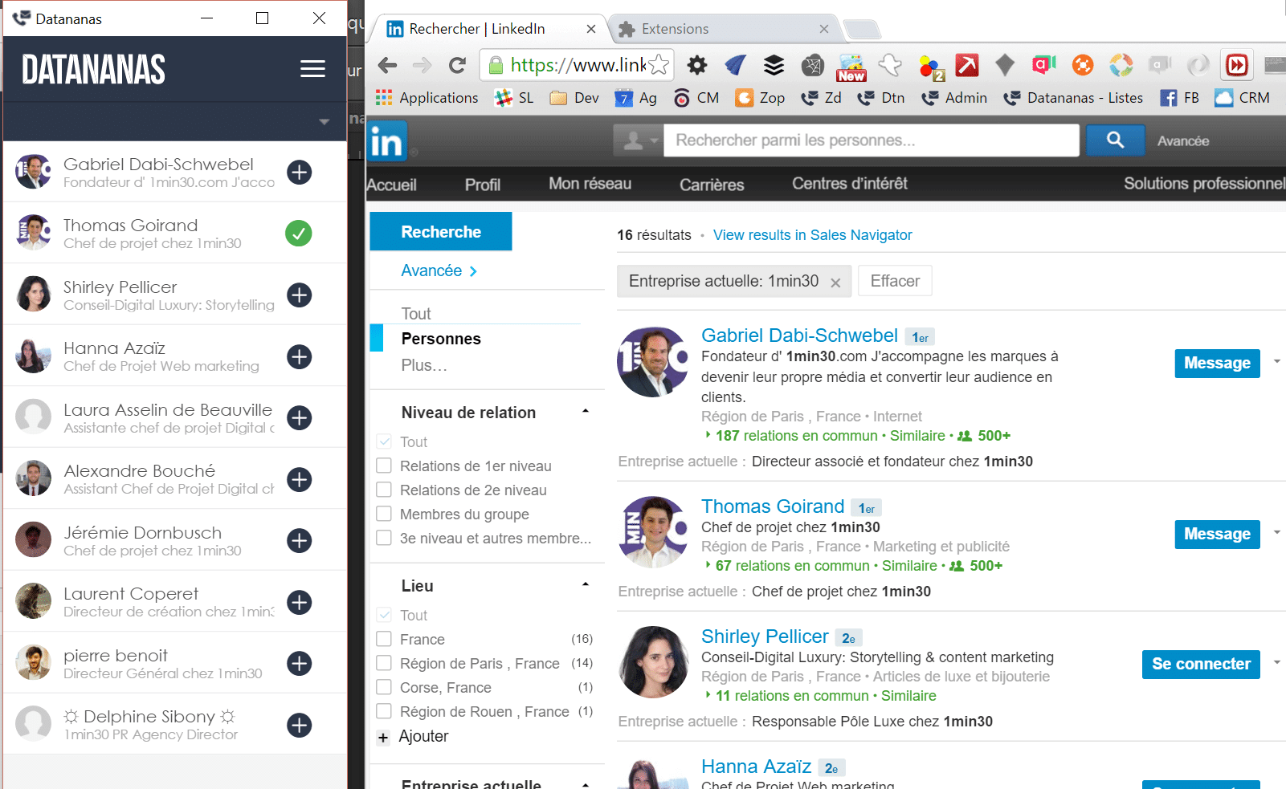Add Gabriel Dabi-Schwebel with plus icon
The height and width of the screenshot is (789, 1286).
pyautogui.click(x=300, y=172)
